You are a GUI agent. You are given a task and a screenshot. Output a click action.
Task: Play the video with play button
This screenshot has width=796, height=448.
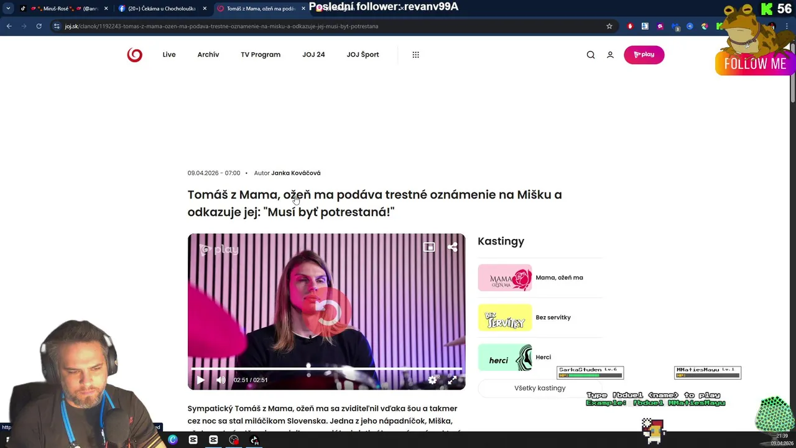(x=200, y=380)
